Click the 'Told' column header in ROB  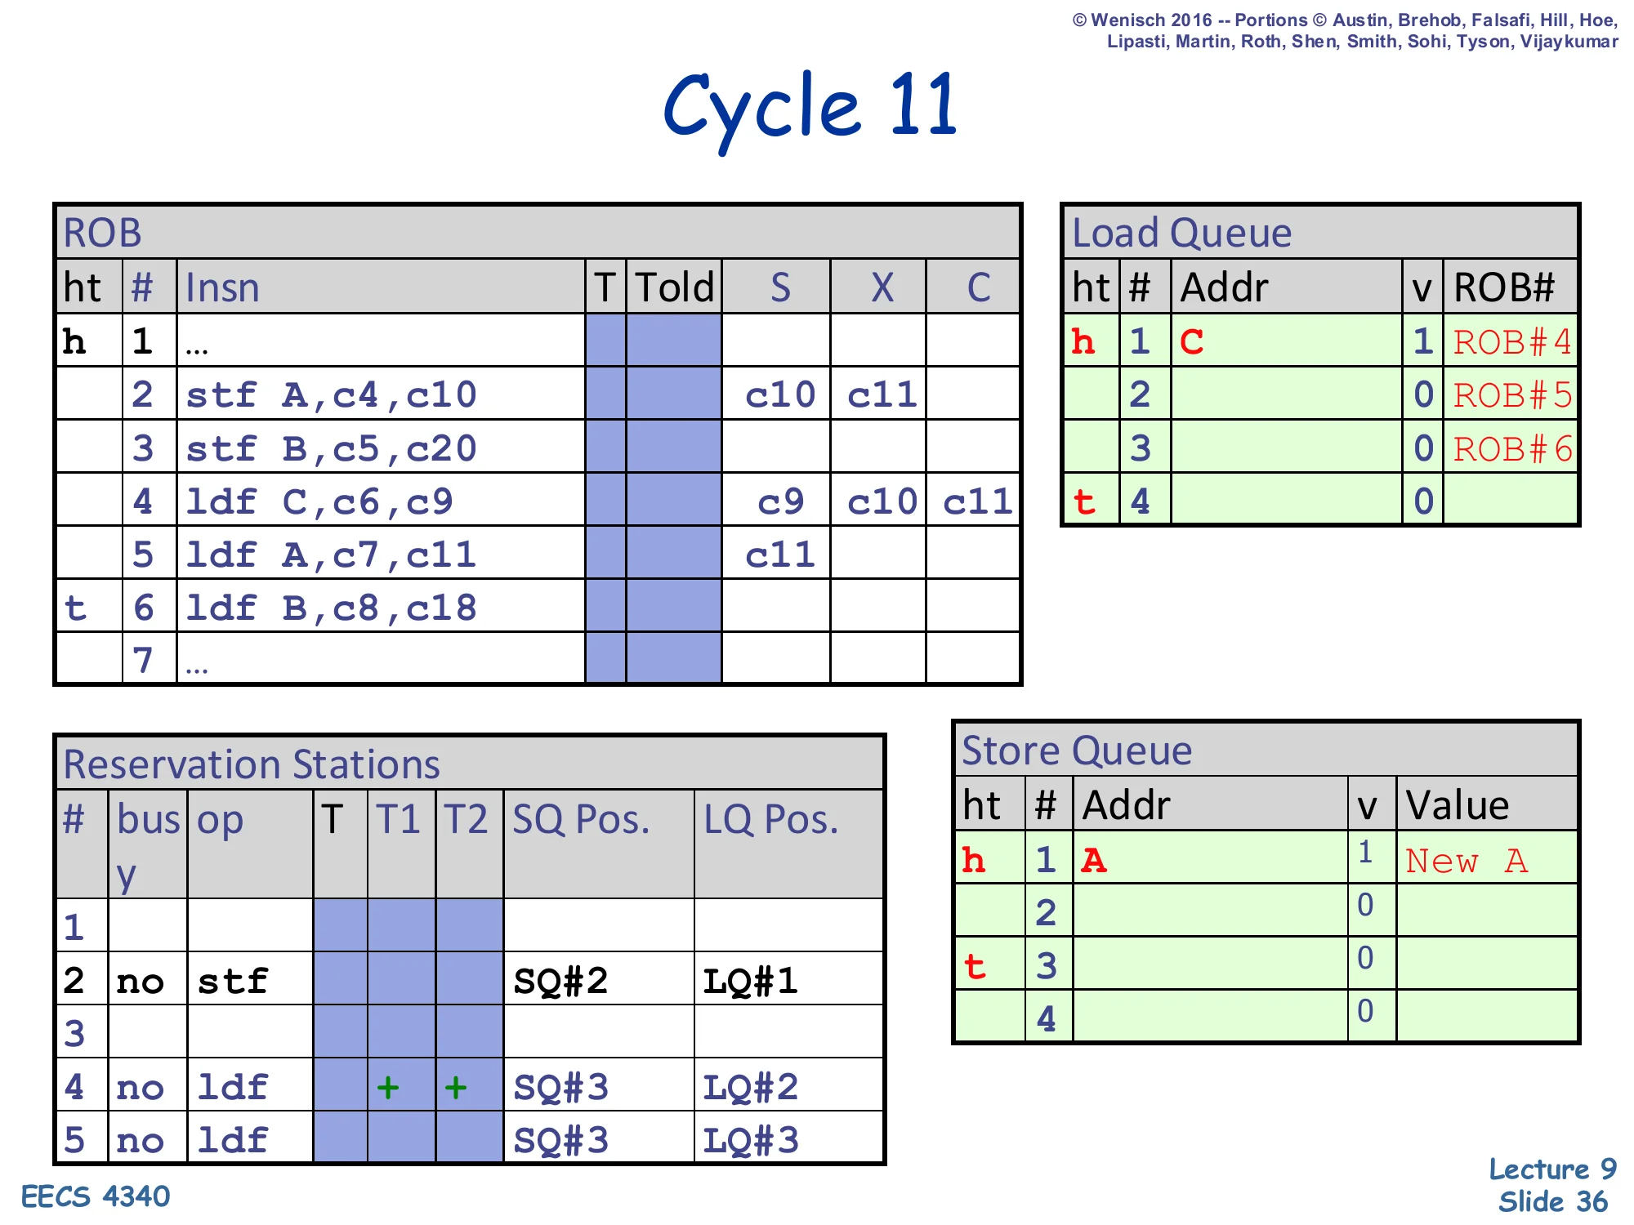(x=675, y=288)
